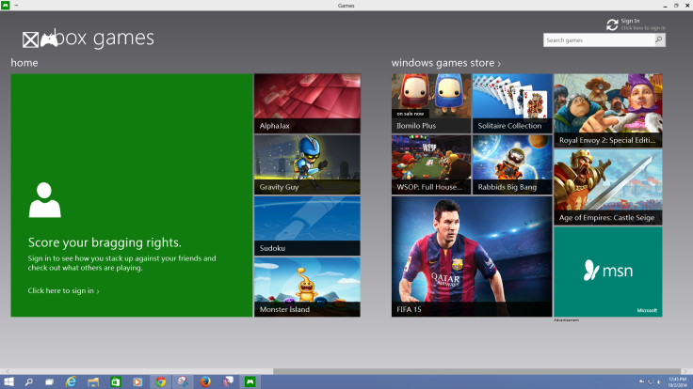Open the Gravity Guy game tile
The image size is (693, 389).
point(307,164)
